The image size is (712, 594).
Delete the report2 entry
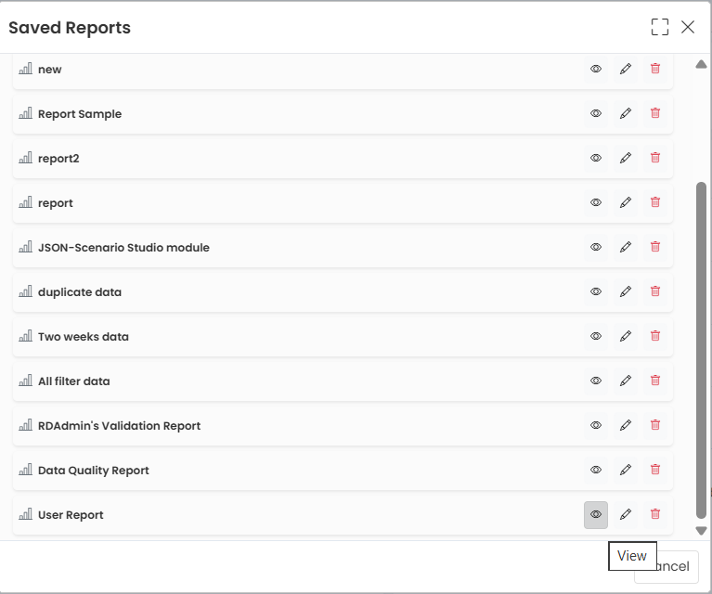pyautogui.click(x=655, y=158)
